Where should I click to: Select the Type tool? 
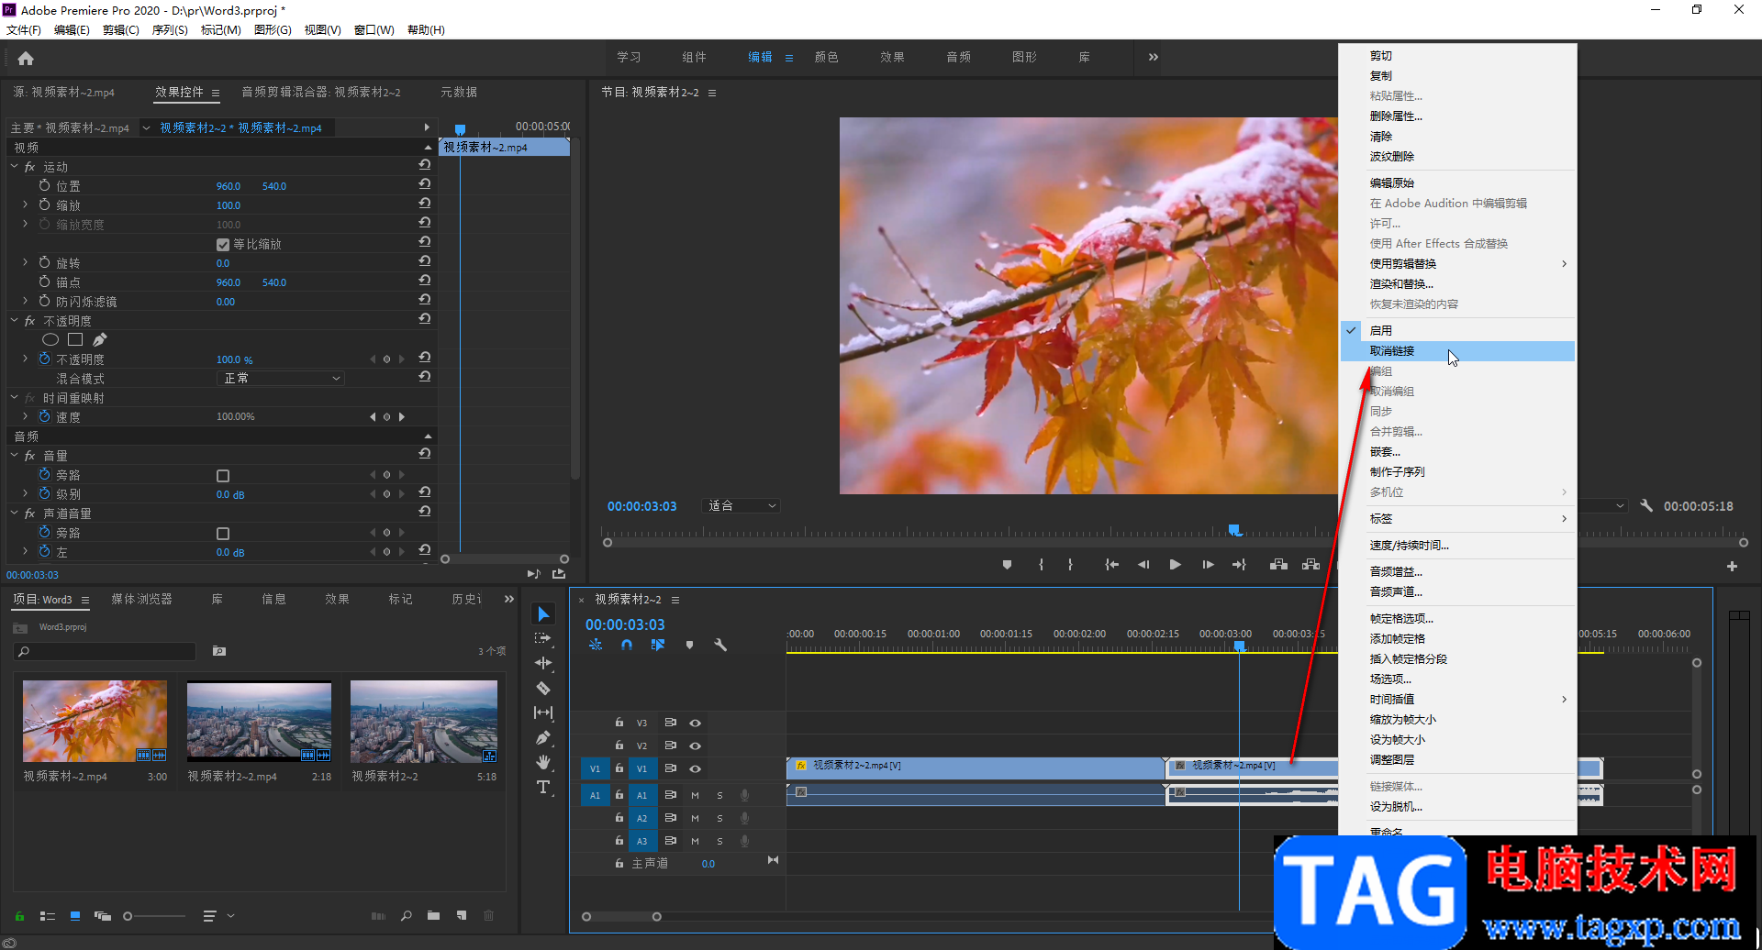(x=543, y=787)
